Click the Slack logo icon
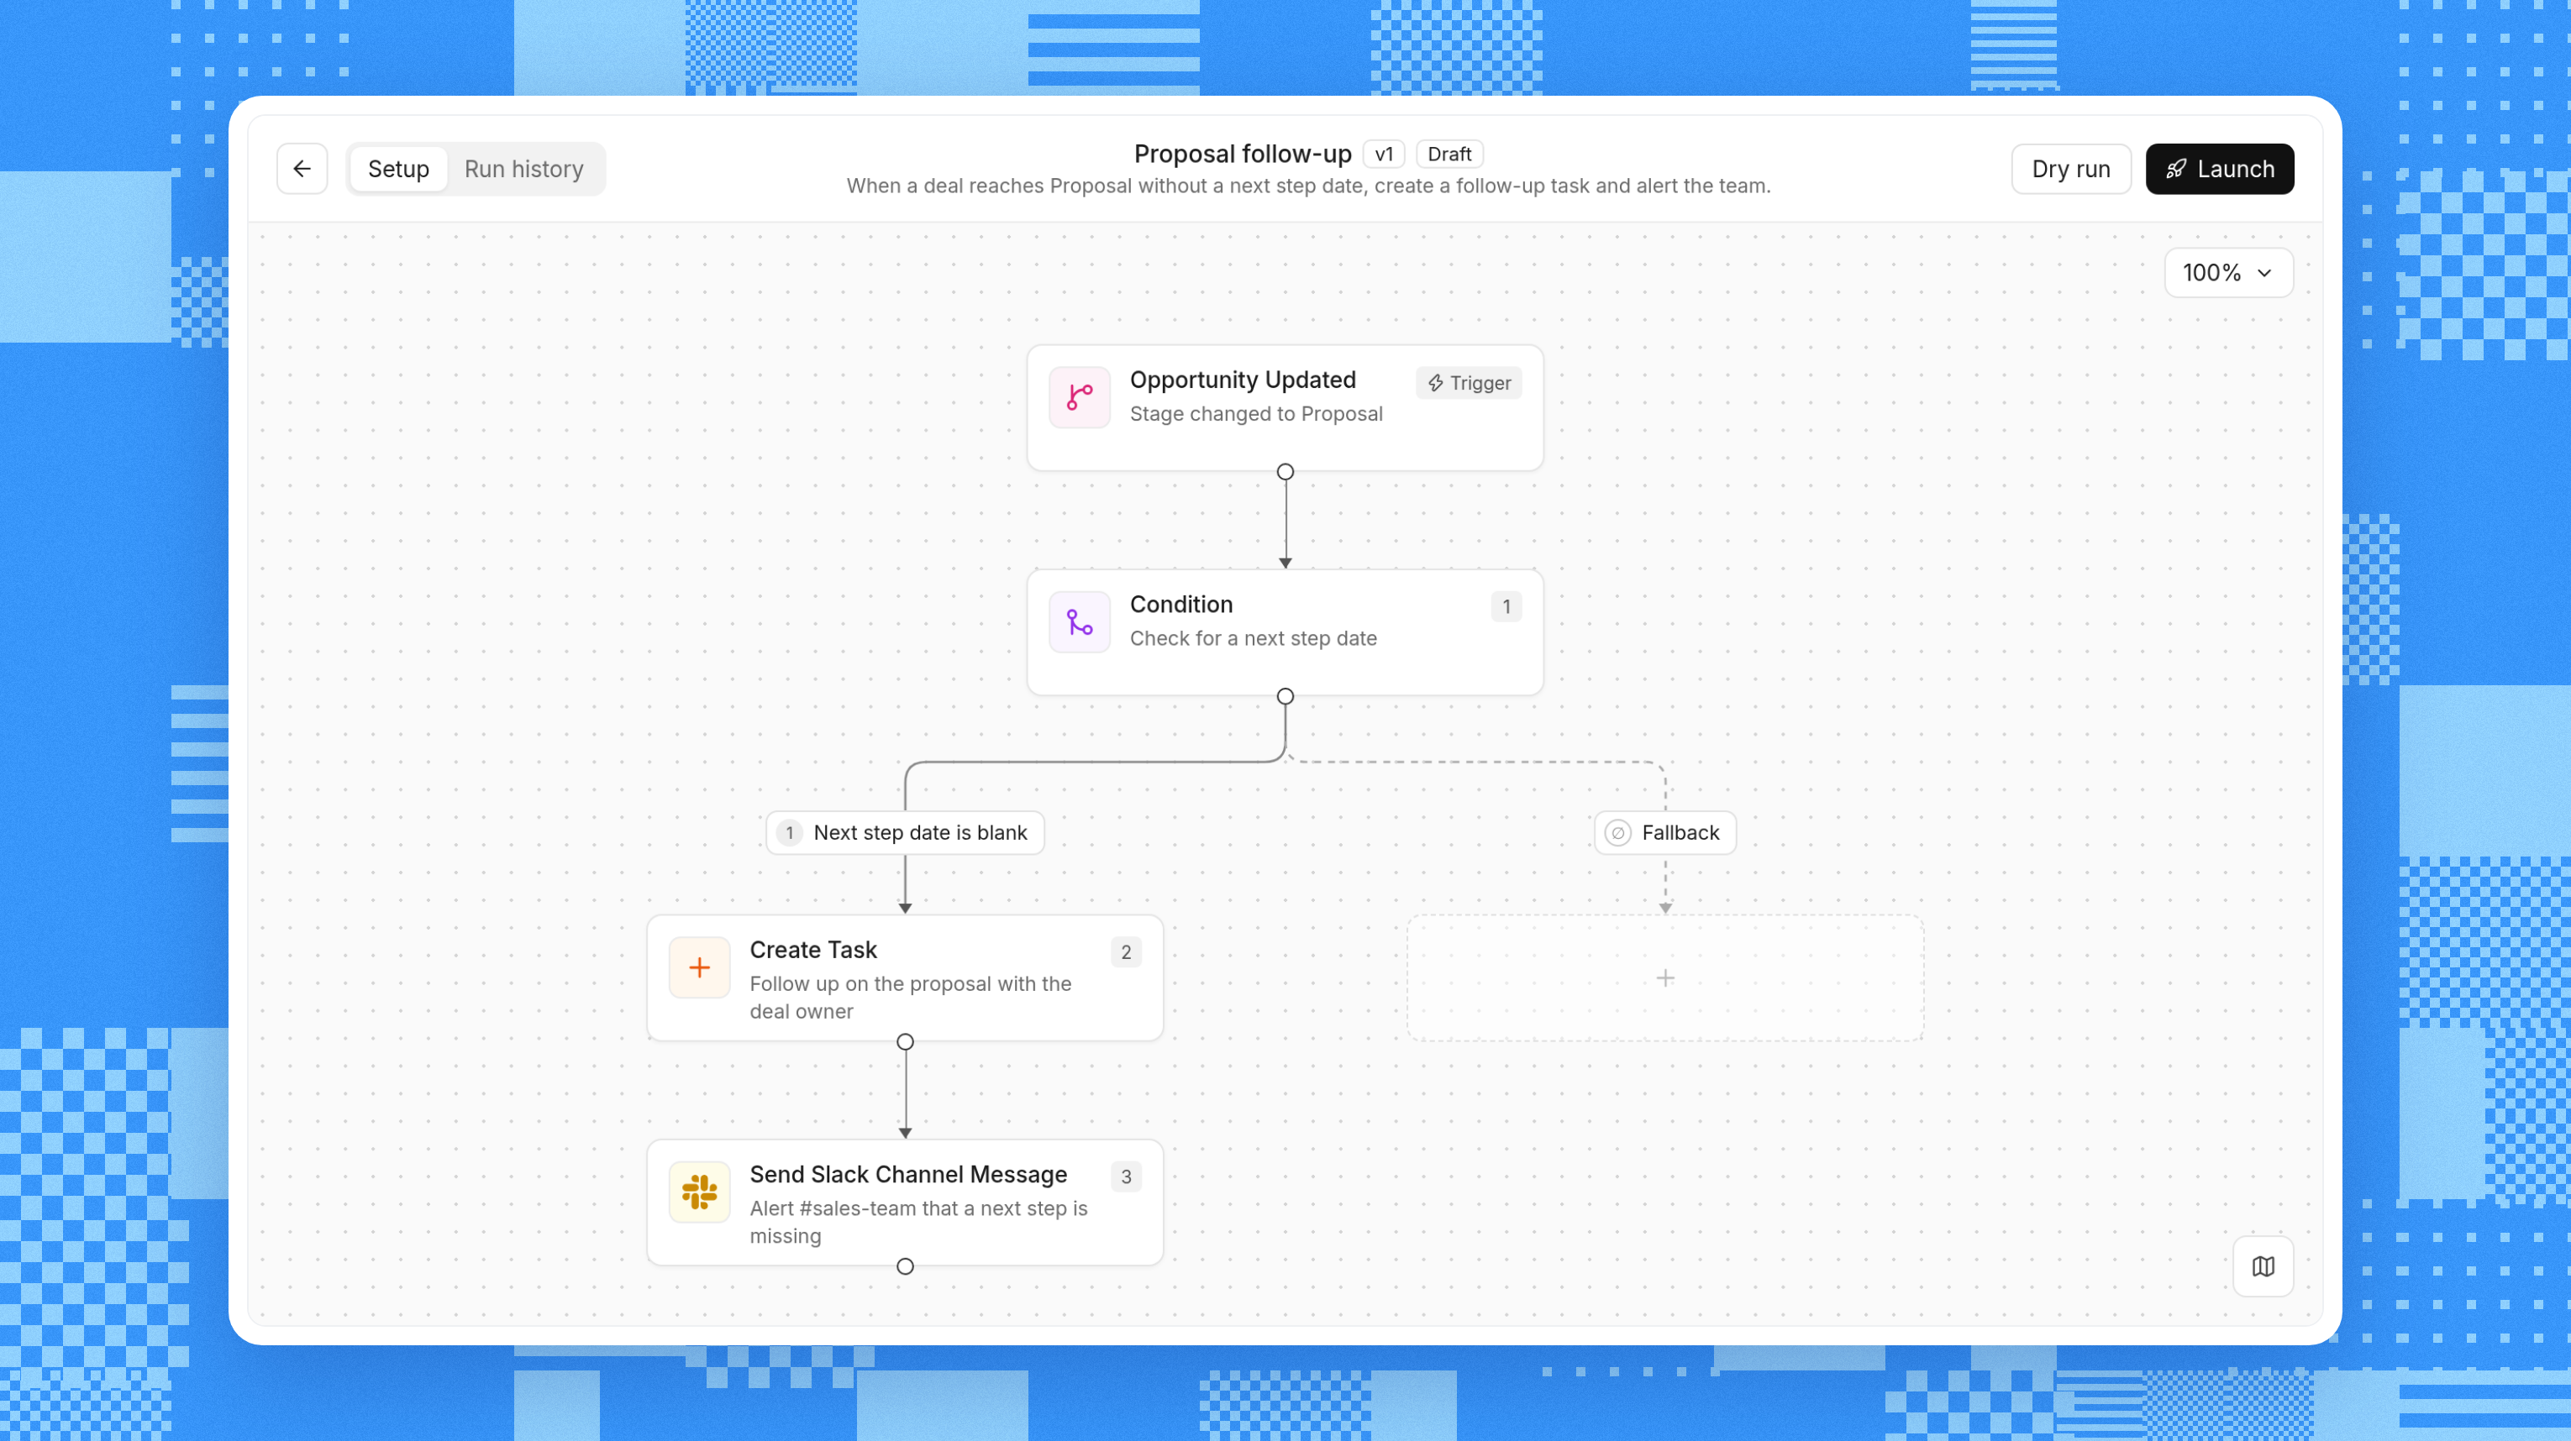 click(x=699, y=1192)
